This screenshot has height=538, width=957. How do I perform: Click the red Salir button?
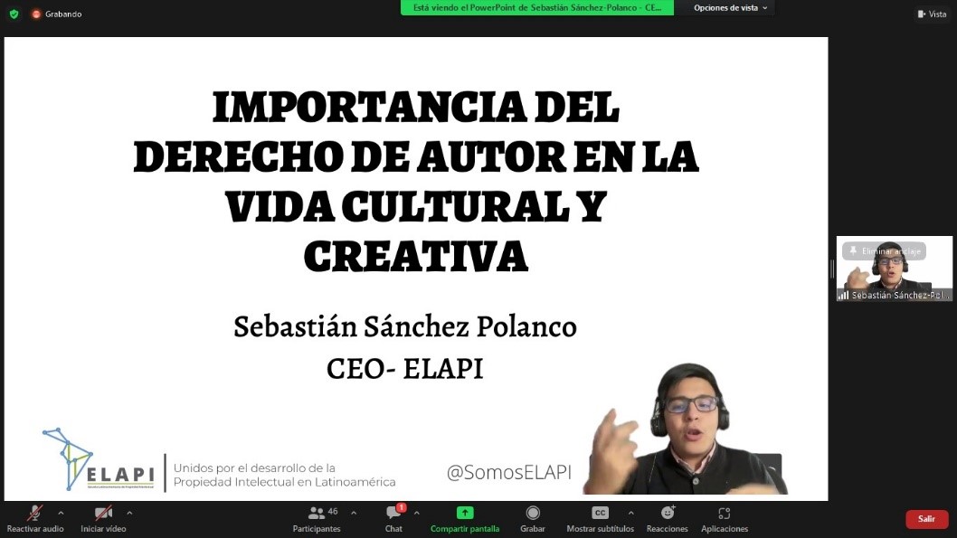coord(926,519)
